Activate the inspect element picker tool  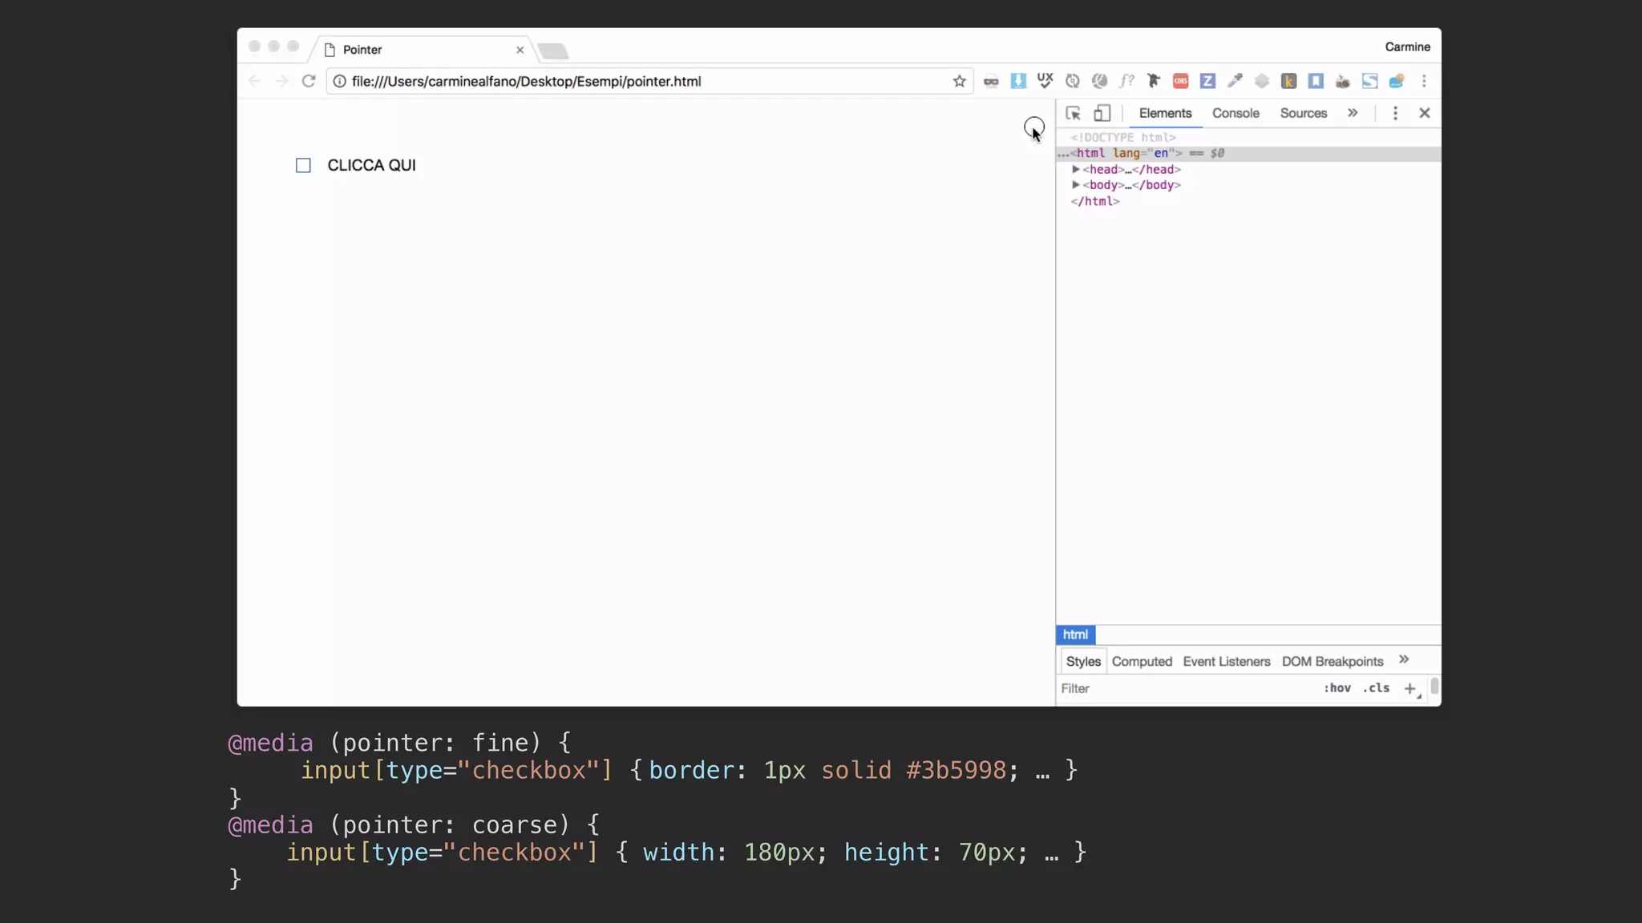1073,113
